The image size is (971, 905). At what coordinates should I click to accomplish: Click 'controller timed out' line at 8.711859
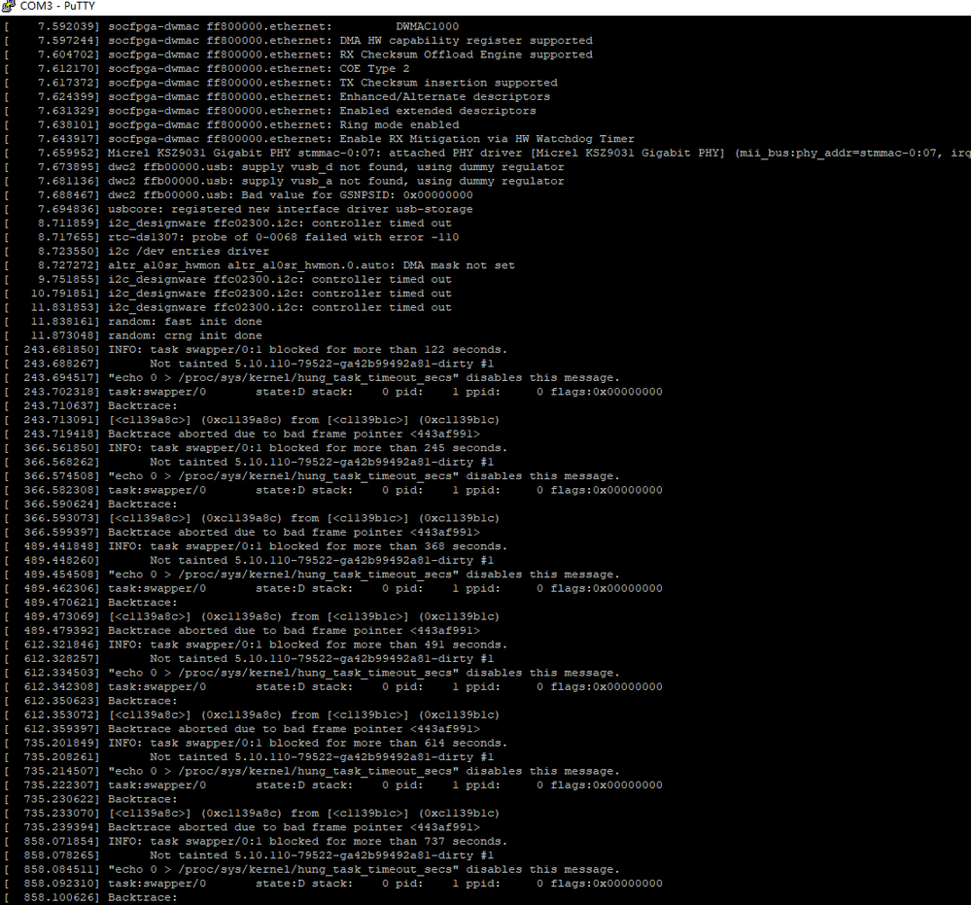227,223
